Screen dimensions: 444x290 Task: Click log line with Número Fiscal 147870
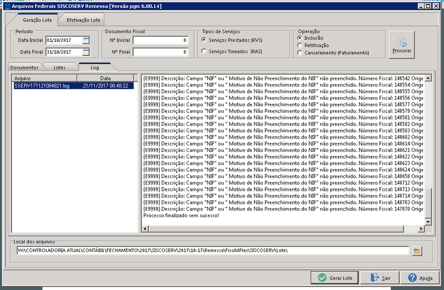click(x=283, y=209)
